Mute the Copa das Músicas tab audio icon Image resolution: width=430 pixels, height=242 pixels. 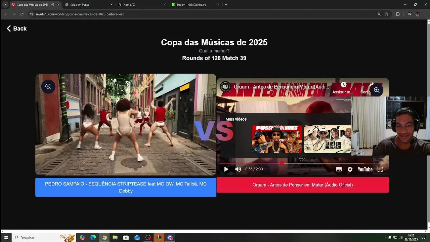(x=53, y=5)
